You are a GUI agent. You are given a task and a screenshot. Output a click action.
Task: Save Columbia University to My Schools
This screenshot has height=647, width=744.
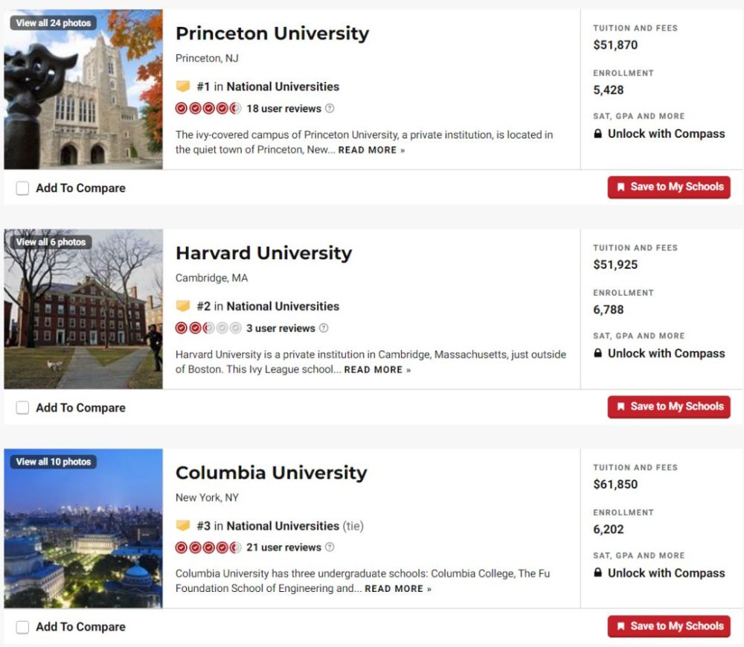(669, 627)
